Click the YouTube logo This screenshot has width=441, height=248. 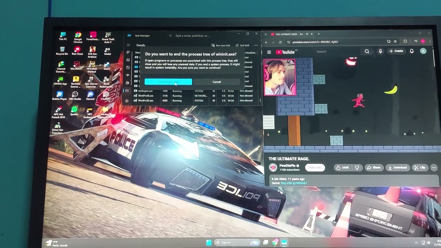(x=285, y=52)
